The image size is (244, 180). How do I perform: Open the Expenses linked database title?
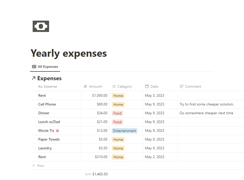tap(49, 78)
